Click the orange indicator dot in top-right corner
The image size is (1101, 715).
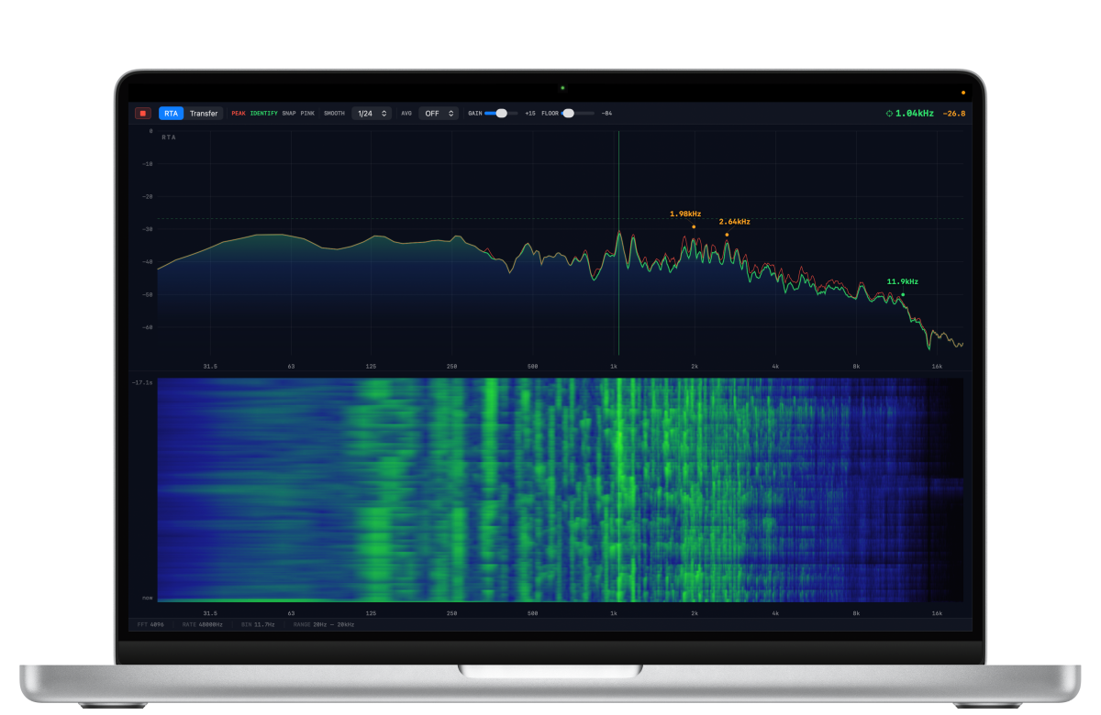point(962,93)
